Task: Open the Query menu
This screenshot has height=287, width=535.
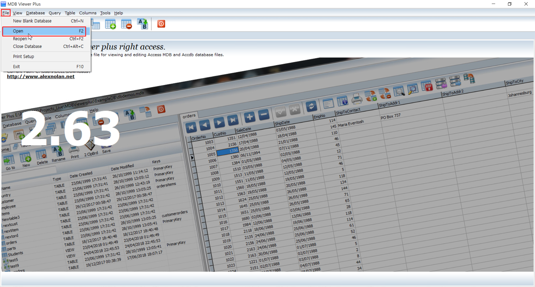Action: [55, 13]
